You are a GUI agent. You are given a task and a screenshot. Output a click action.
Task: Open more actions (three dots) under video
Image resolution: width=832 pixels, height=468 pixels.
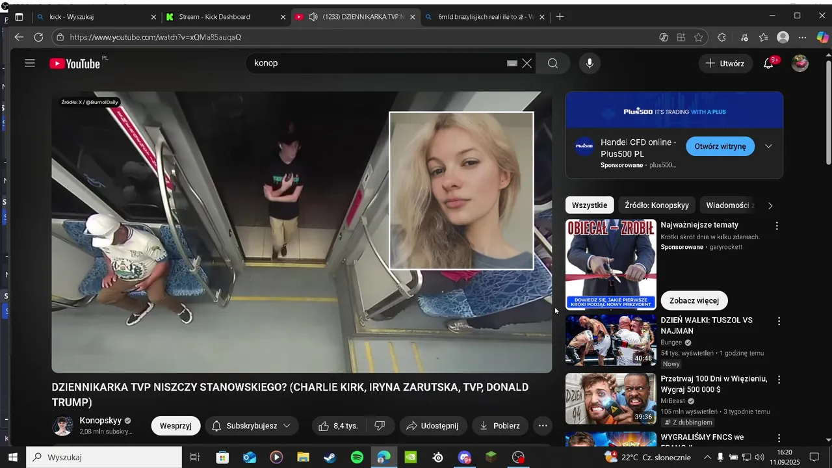pos(543,426)
